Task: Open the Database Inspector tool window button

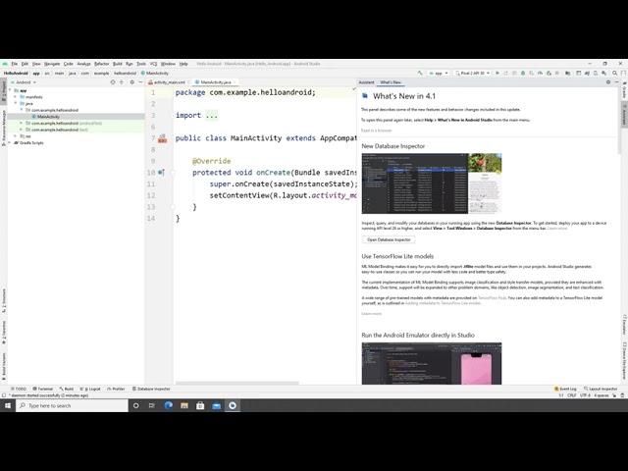Action: point(151,389)
